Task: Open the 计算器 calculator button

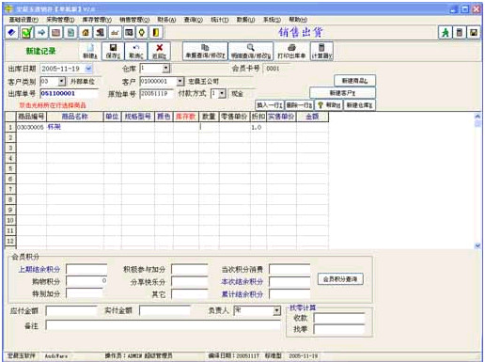Action: tap(321, 52)
